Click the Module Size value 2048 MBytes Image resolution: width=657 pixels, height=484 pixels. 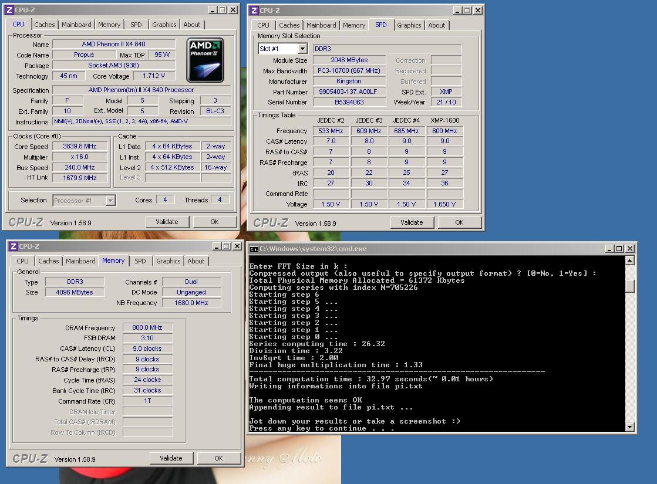click(349, 60)
